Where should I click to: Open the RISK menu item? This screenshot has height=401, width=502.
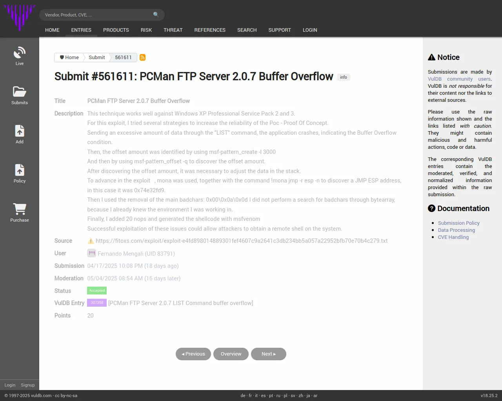(146, 30)
